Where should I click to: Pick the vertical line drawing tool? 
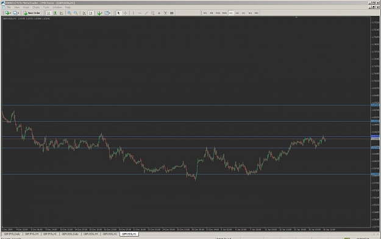(133, 13)
